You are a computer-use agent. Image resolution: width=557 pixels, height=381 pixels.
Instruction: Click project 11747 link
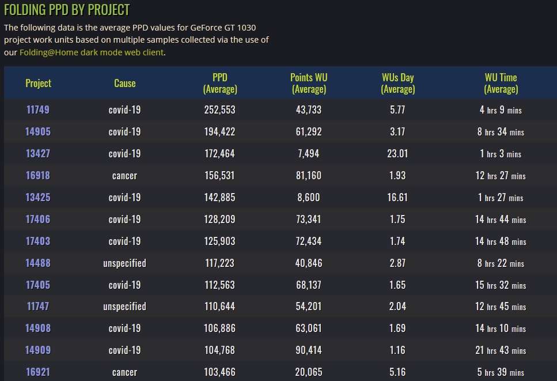click(38, 306)
